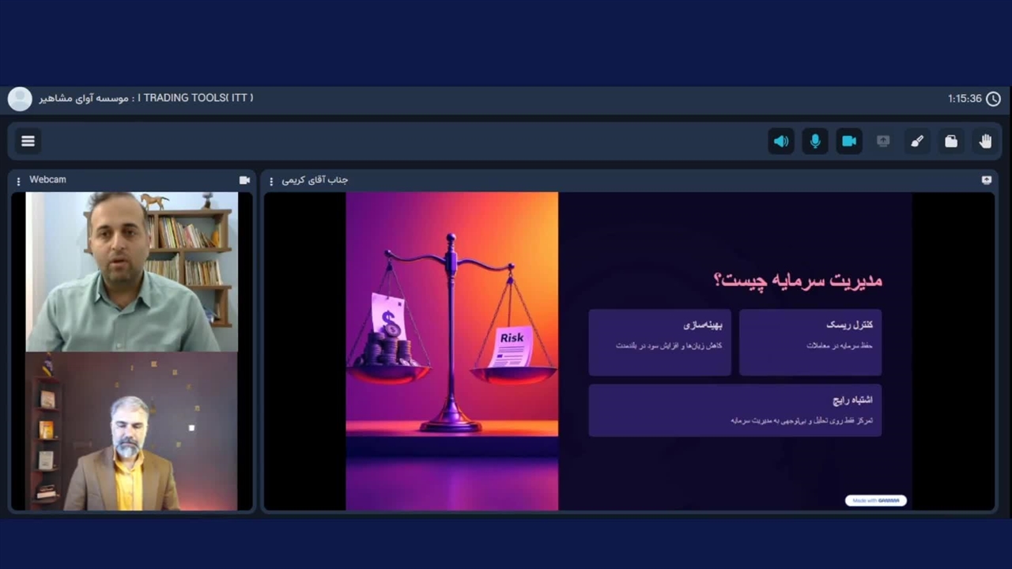Image resolution: width=1012 pixels, height=569 pixels.
Task: Select the paintbrush drawing tool
Action: click(917, 141)
